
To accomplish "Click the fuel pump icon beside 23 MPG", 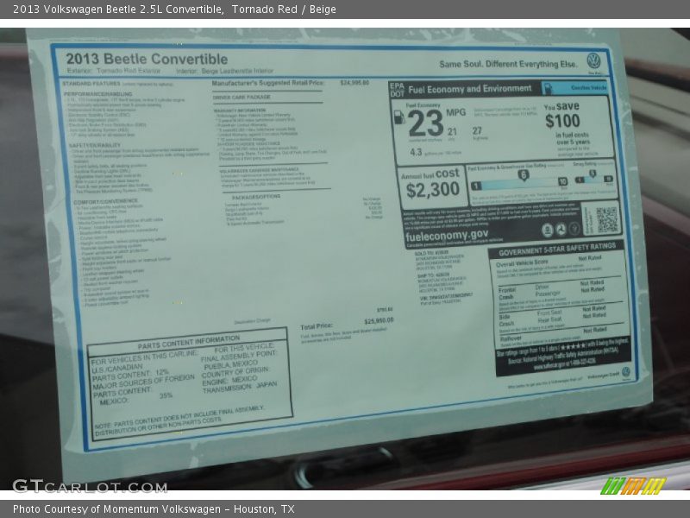I will click(x=399, y=117).
